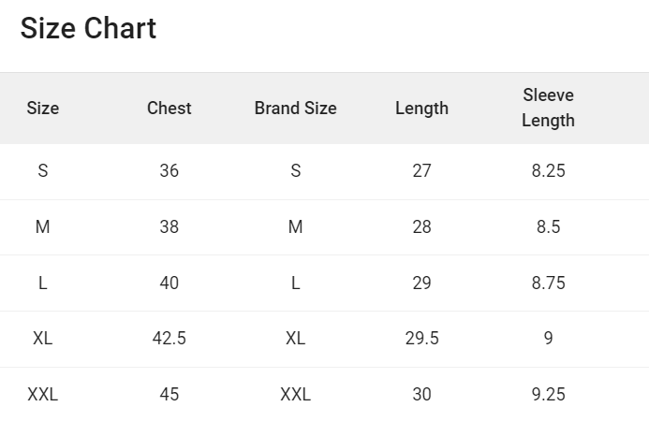
Task: Click XL in the Size column
Action: pos(43,339)
